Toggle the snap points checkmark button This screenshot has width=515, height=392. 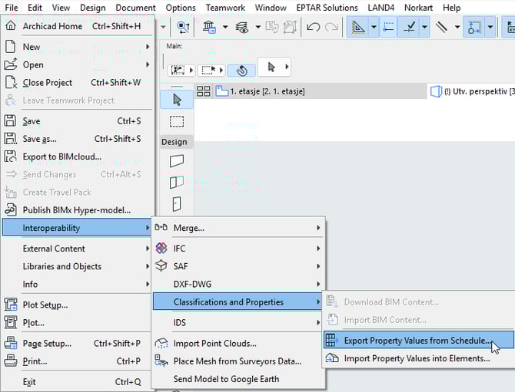coord(409,27)
